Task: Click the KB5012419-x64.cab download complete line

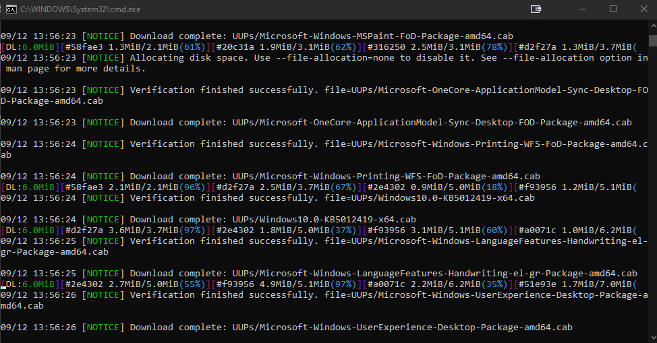Action: [208, 220]
